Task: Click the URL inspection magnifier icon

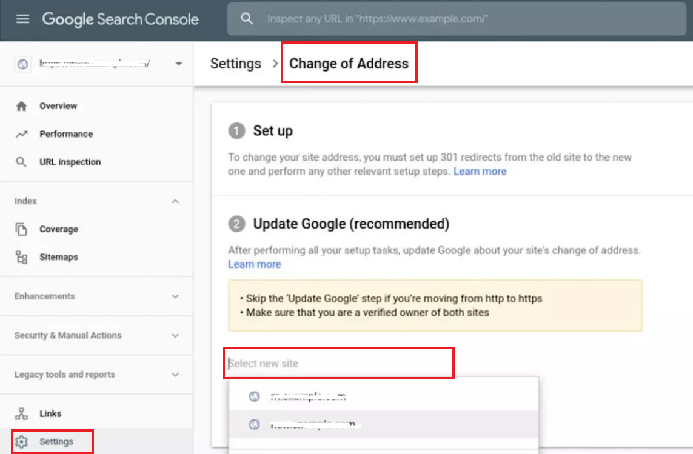Action: click(x=22, y=162)
